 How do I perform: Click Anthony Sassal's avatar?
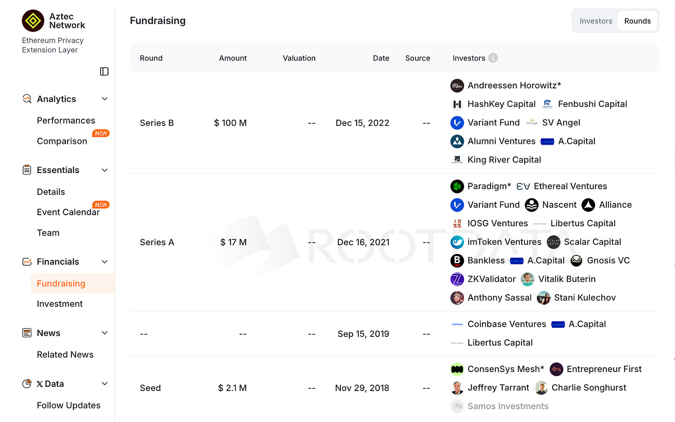tap(457, 298)
